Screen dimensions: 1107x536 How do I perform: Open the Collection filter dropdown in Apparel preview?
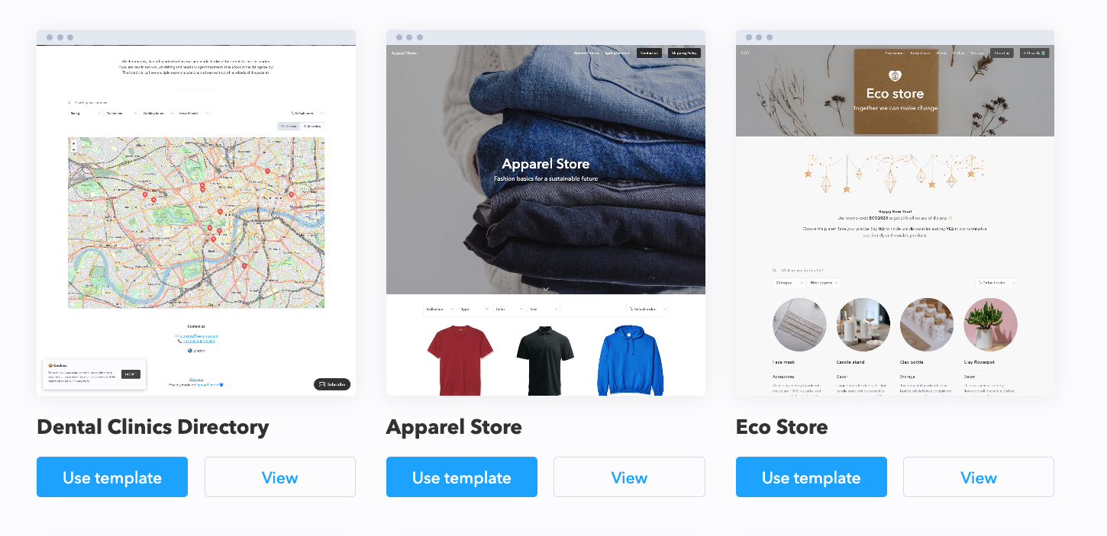[438, 309]
